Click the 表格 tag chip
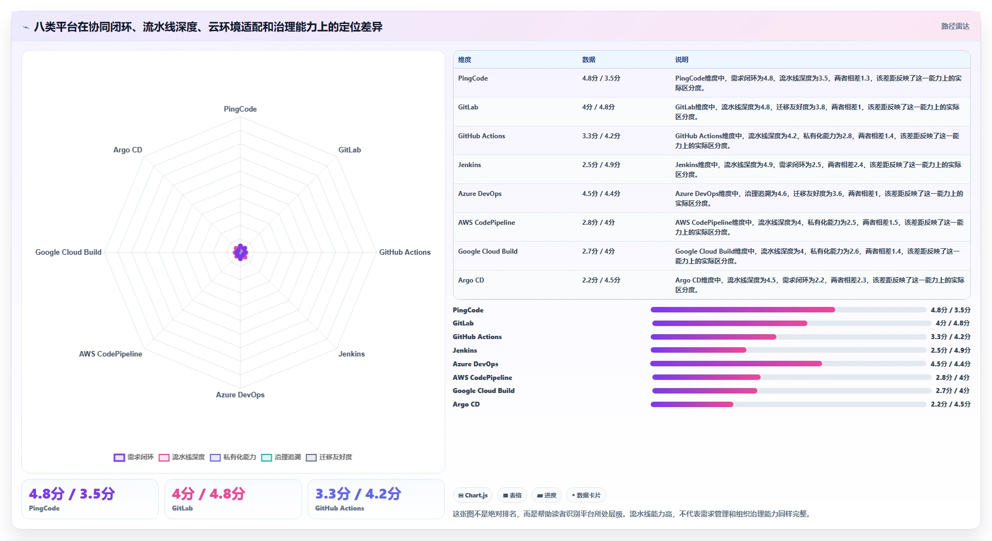Image resolution: width=992 pixels, height=541 pixels. click(512, 495)
